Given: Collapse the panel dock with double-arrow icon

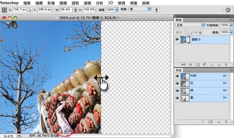Looking at the screenshot, I should pos(232,16).
